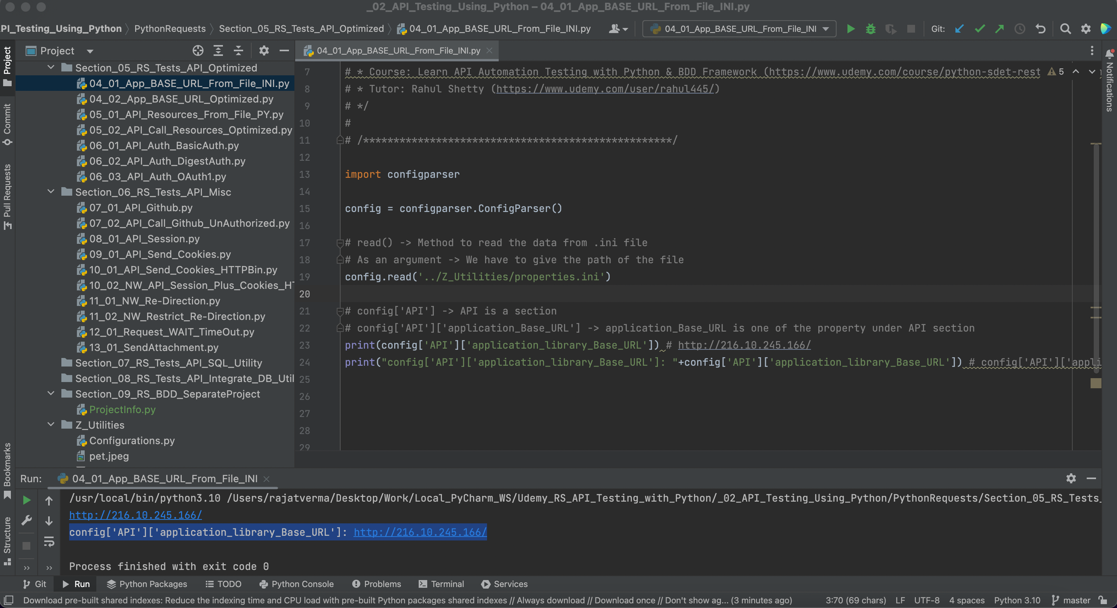Open Notifications side panel
The height and width of the screenshot is (608, 1117).
pyautogui.click(x=1109, y=81)
